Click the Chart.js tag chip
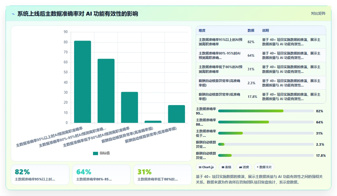 tap(206, 167)
